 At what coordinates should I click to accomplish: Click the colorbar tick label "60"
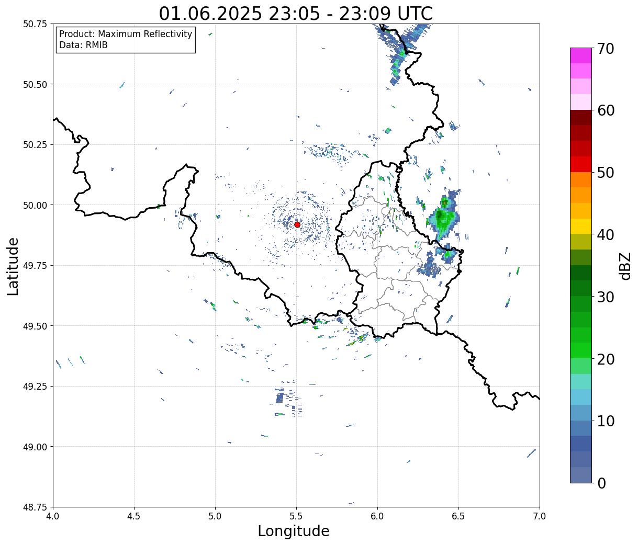pyautogui.click(x=606, y=110)
